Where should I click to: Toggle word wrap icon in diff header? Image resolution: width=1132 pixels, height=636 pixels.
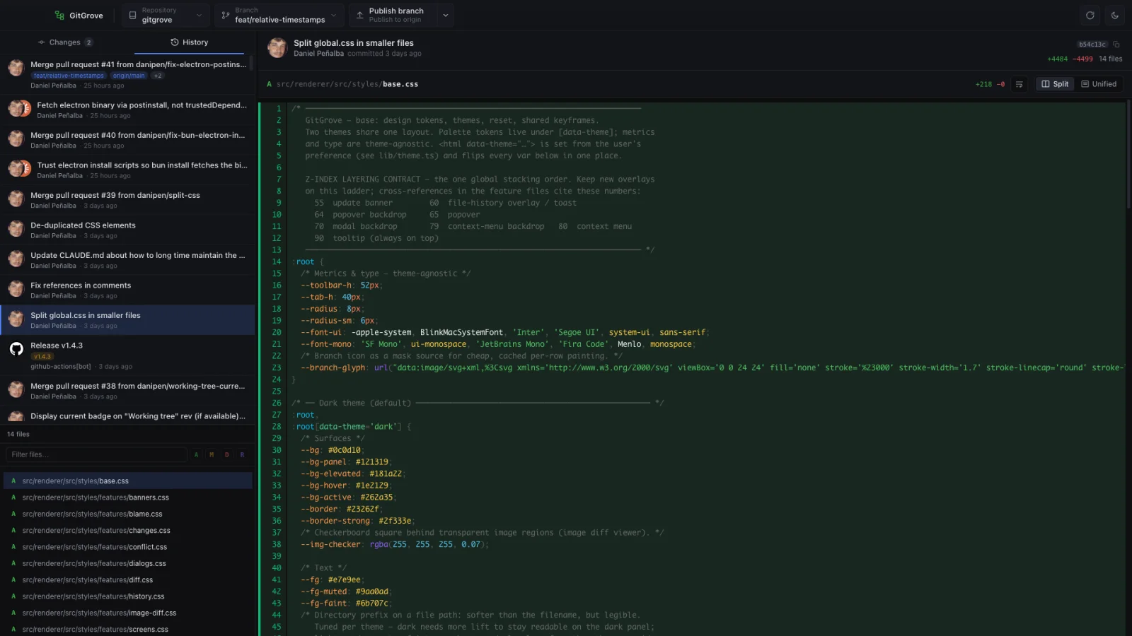[1020, 84]
